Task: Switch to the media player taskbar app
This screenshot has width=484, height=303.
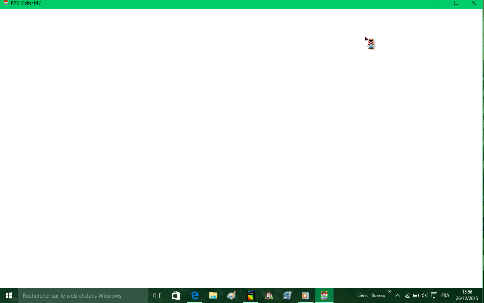Action: [x=306, y=295]
